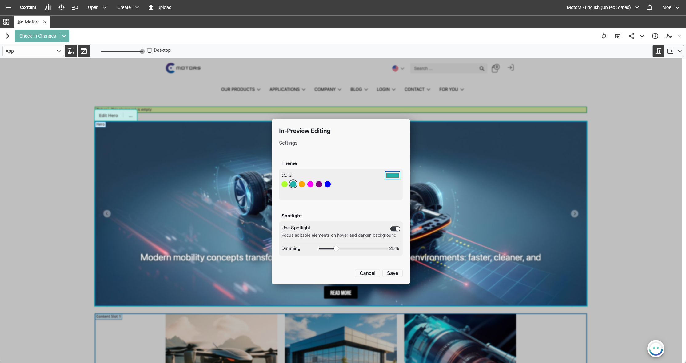Switch to the Motors tab
686x363 pixels.
point(32,22)
